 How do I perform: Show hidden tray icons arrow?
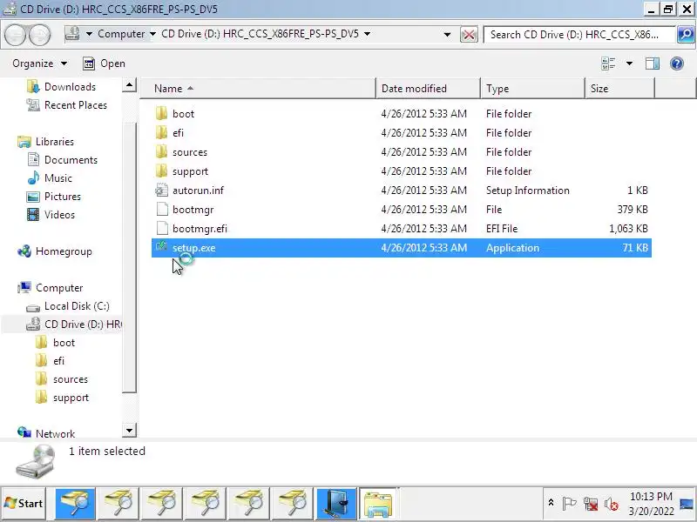pos(551,503)
